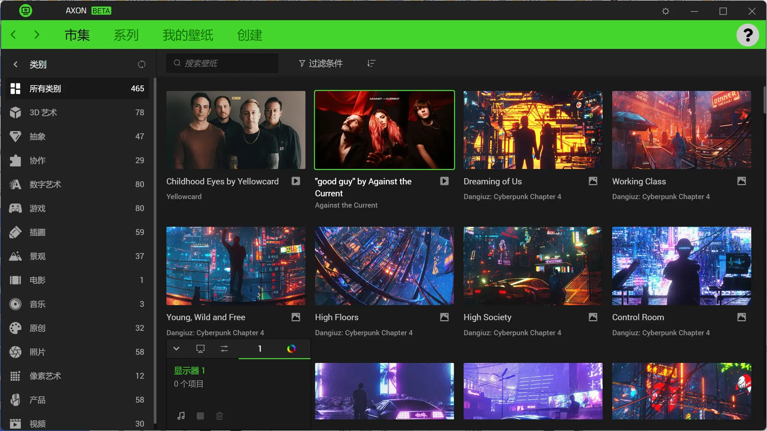Select the 原创 category

click(x=77, y=328)
